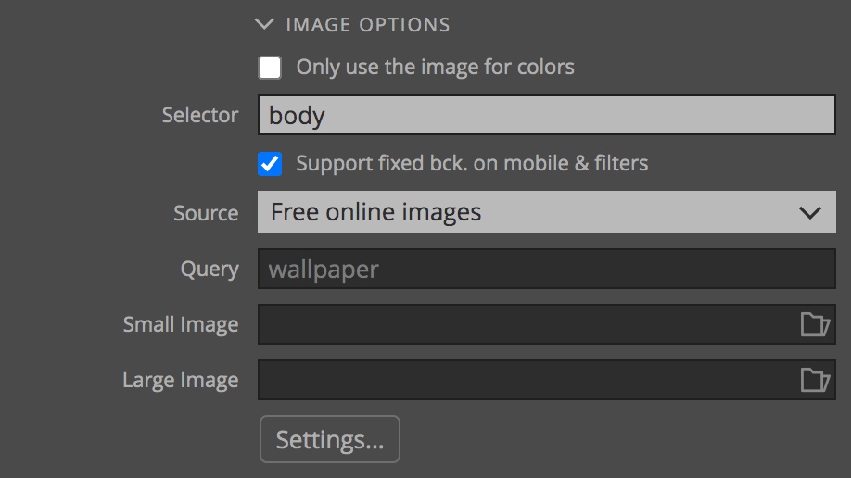This screenshot has width=851, height=478.
Task: Click inside the Large Image path field
Action: [x=527, y=380]
